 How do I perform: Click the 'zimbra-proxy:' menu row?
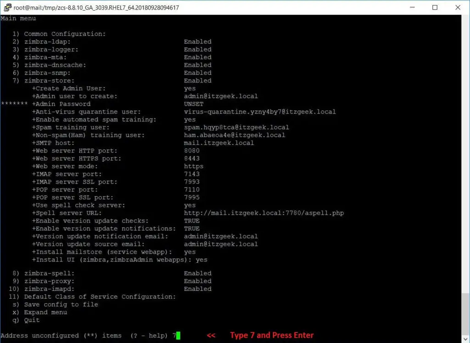click(x=112, y=281)
